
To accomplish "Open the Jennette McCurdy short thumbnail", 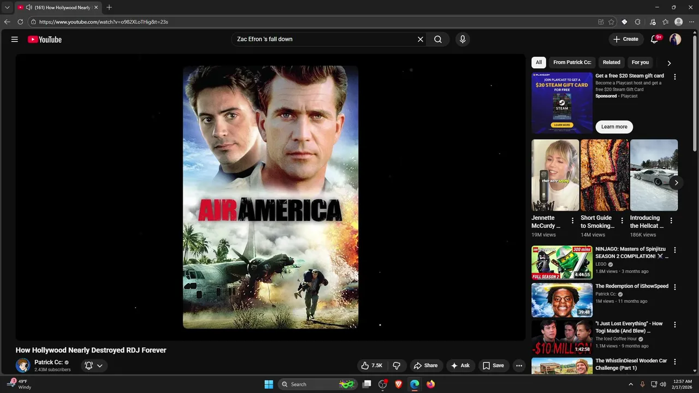I will [555, 175].
